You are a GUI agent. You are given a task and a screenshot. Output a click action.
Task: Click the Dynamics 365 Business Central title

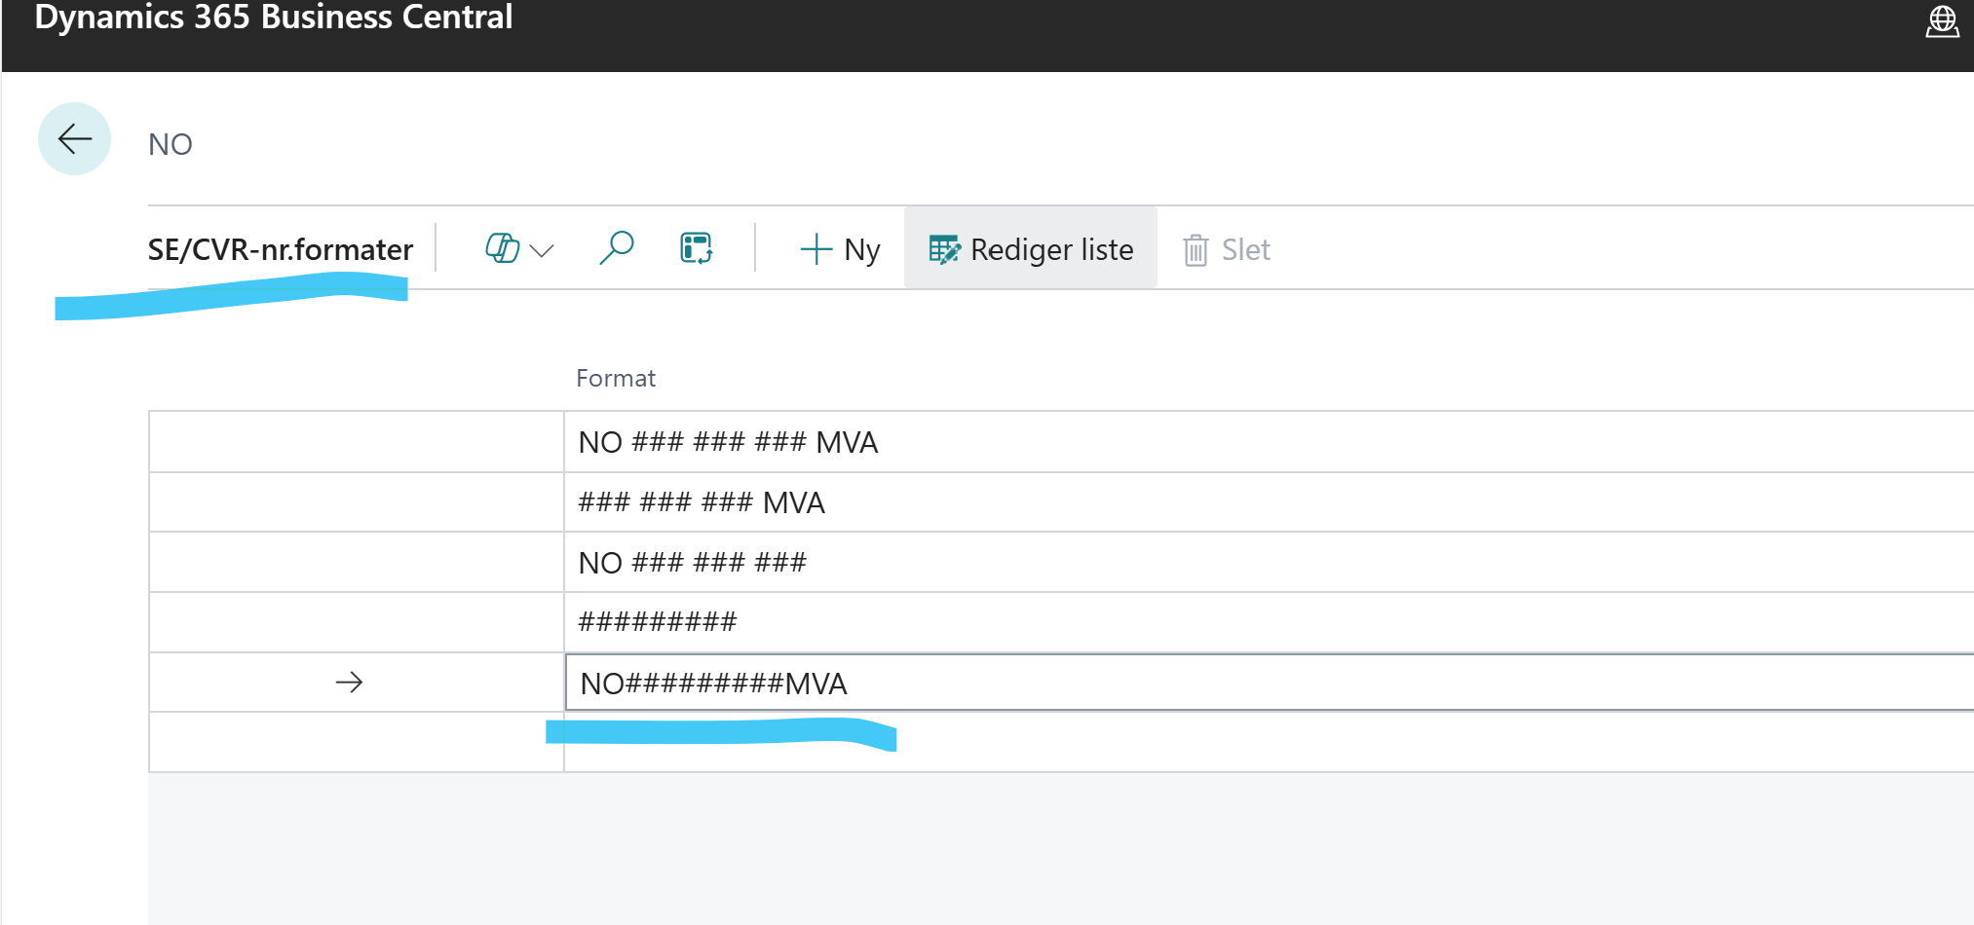coord(274,18)
